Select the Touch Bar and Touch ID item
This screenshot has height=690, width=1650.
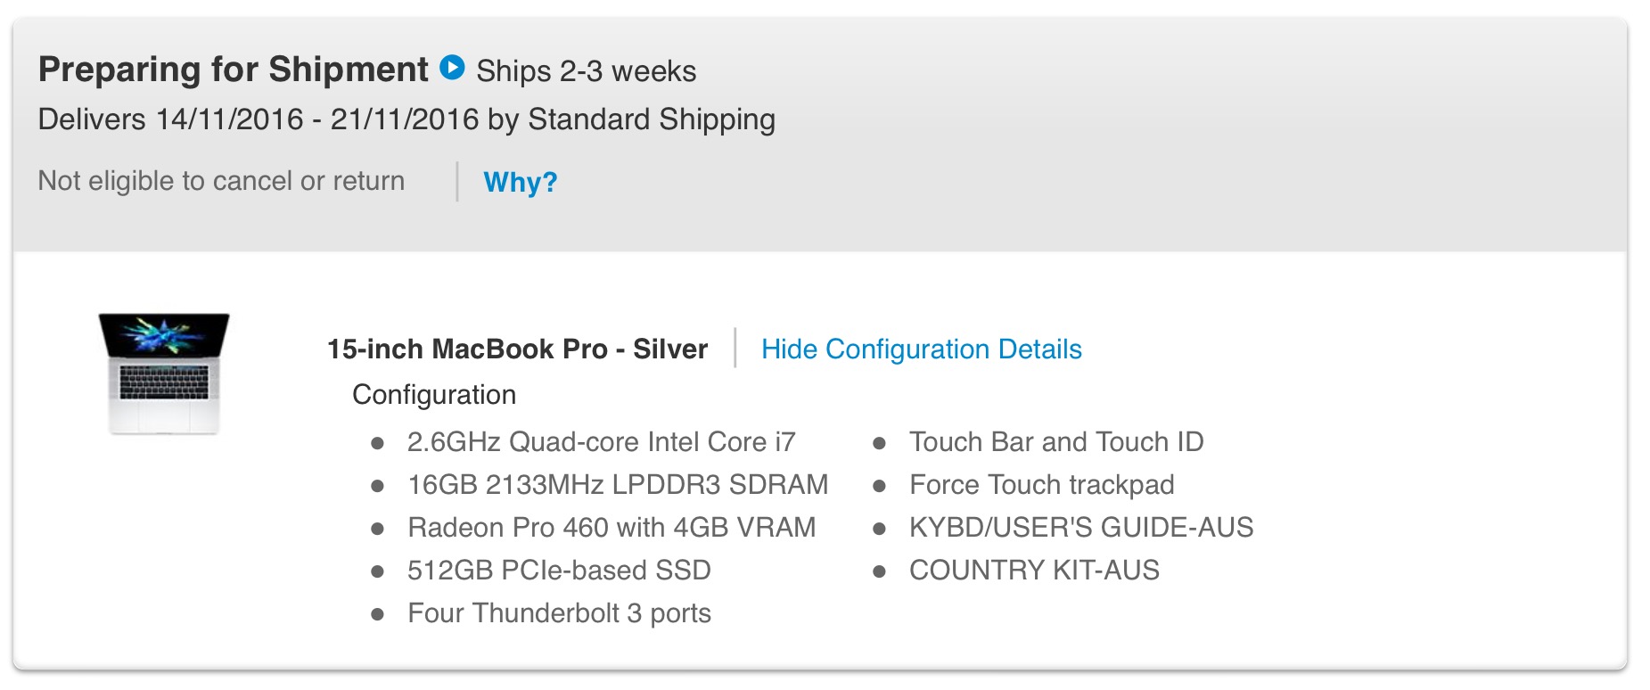pyautogui.click(x=1056, y=442)
